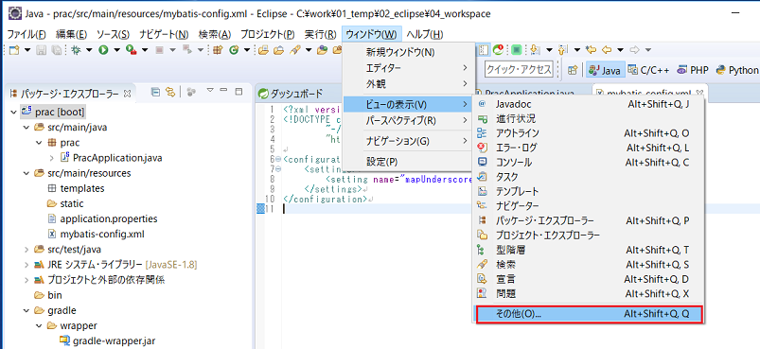Switch to the C/C++ perspective

pos(649,70)
